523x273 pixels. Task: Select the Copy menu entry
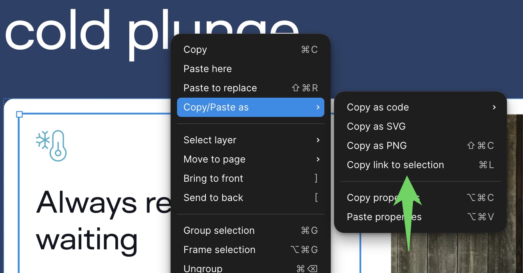[x=195, y=50]
